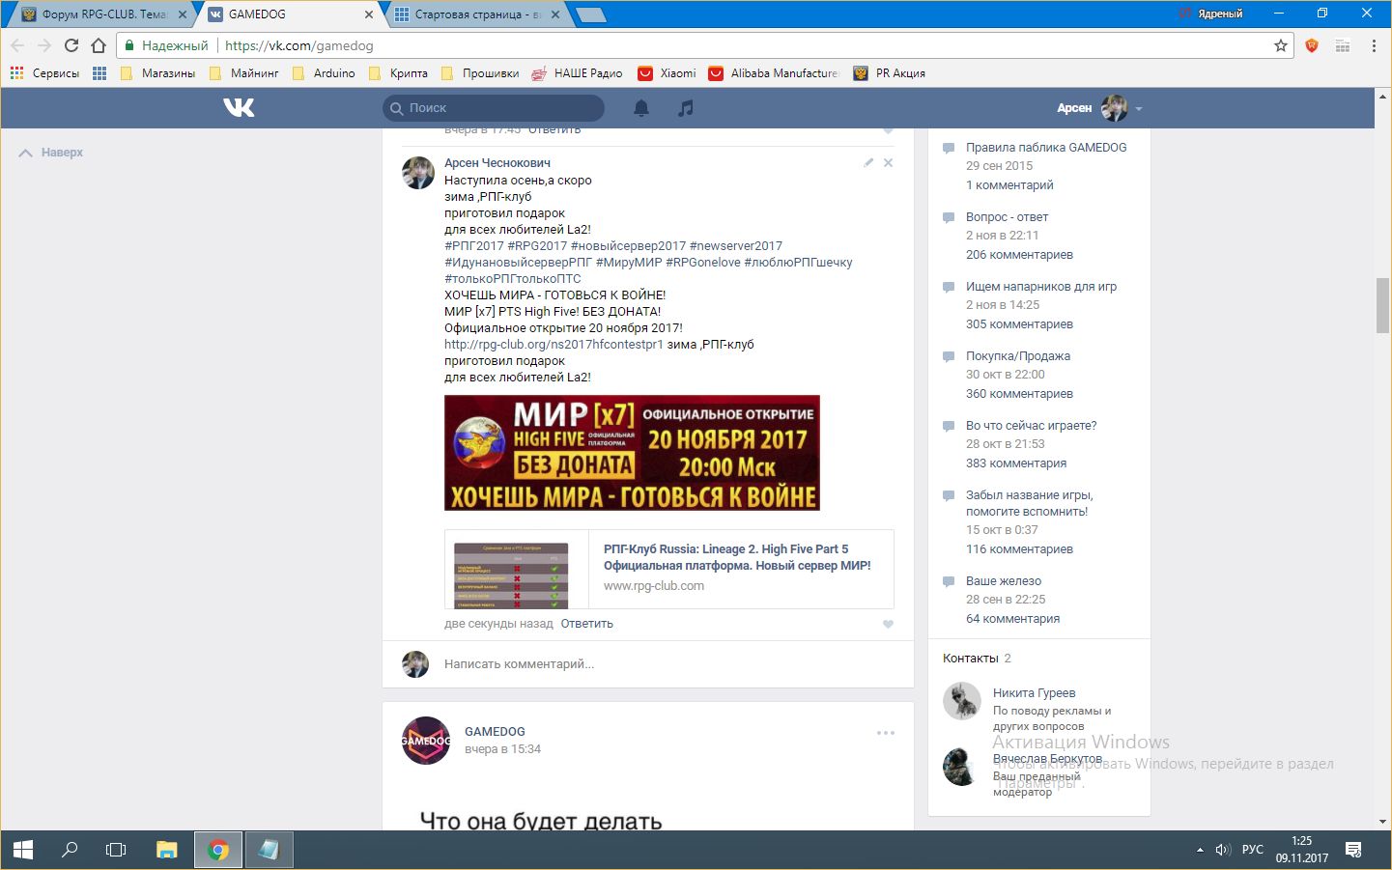Show hidden system tray icons

click(1200, 850)
